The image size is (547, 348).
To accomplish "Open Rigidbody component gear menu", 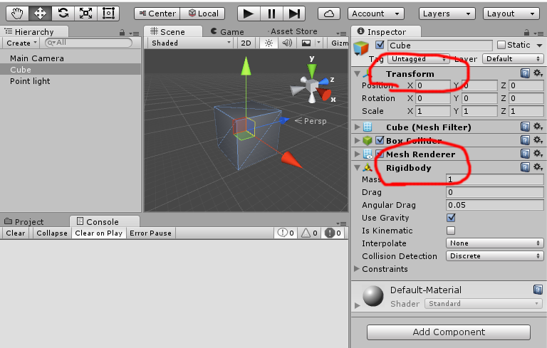I will (538, 167).
